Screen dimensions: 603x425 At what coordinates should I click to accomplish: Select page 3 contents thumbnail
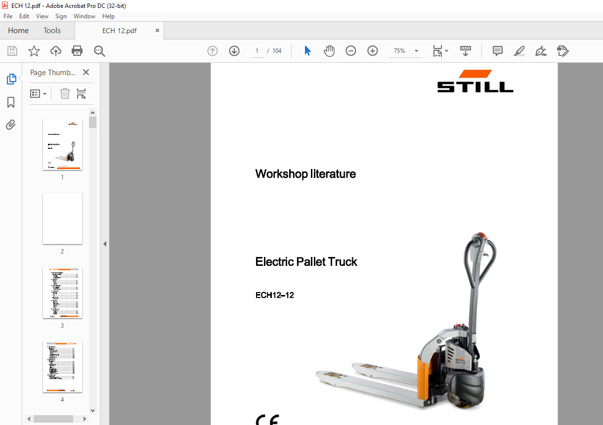tap(62, 293)
